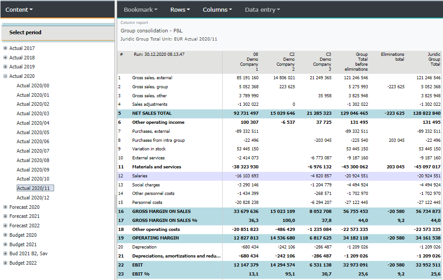Open the Columns menu
The image size is (443, 280).
point(217,9)
